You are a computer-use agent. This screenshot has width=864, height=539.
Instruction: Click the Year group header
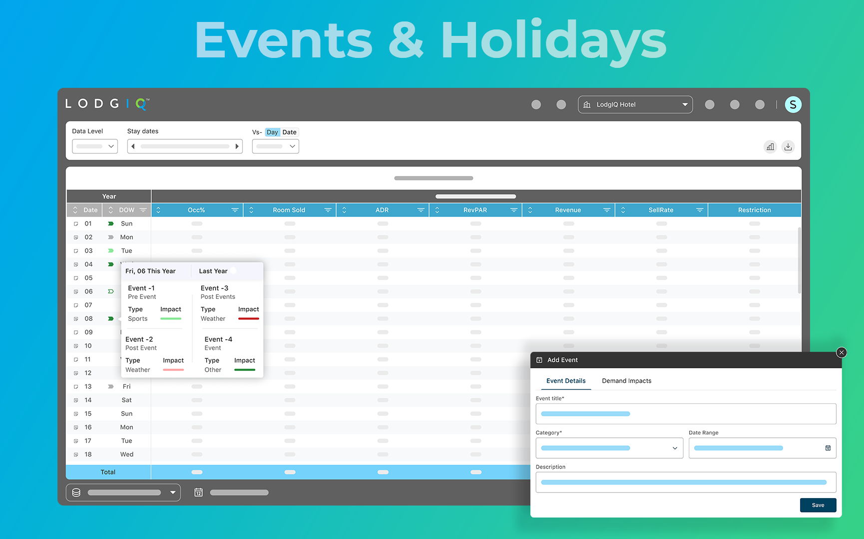click(109, 197)
